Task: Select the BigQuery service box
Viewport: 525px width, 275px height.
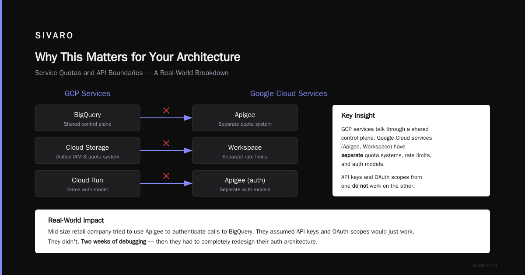Action: [x=87, y=118]
